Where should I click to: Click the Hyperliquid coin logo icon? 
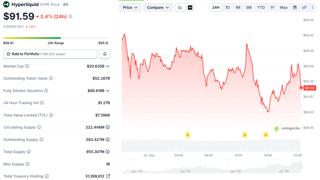[x=6, y=4]
